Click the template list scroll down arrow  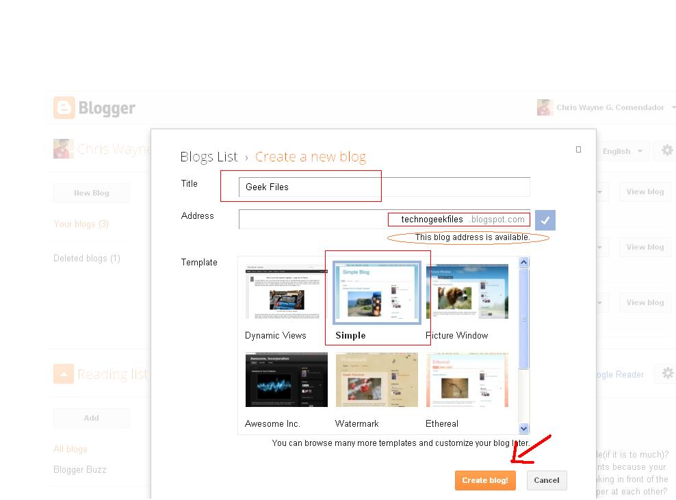pyautogui.click(x=524, y=428)
